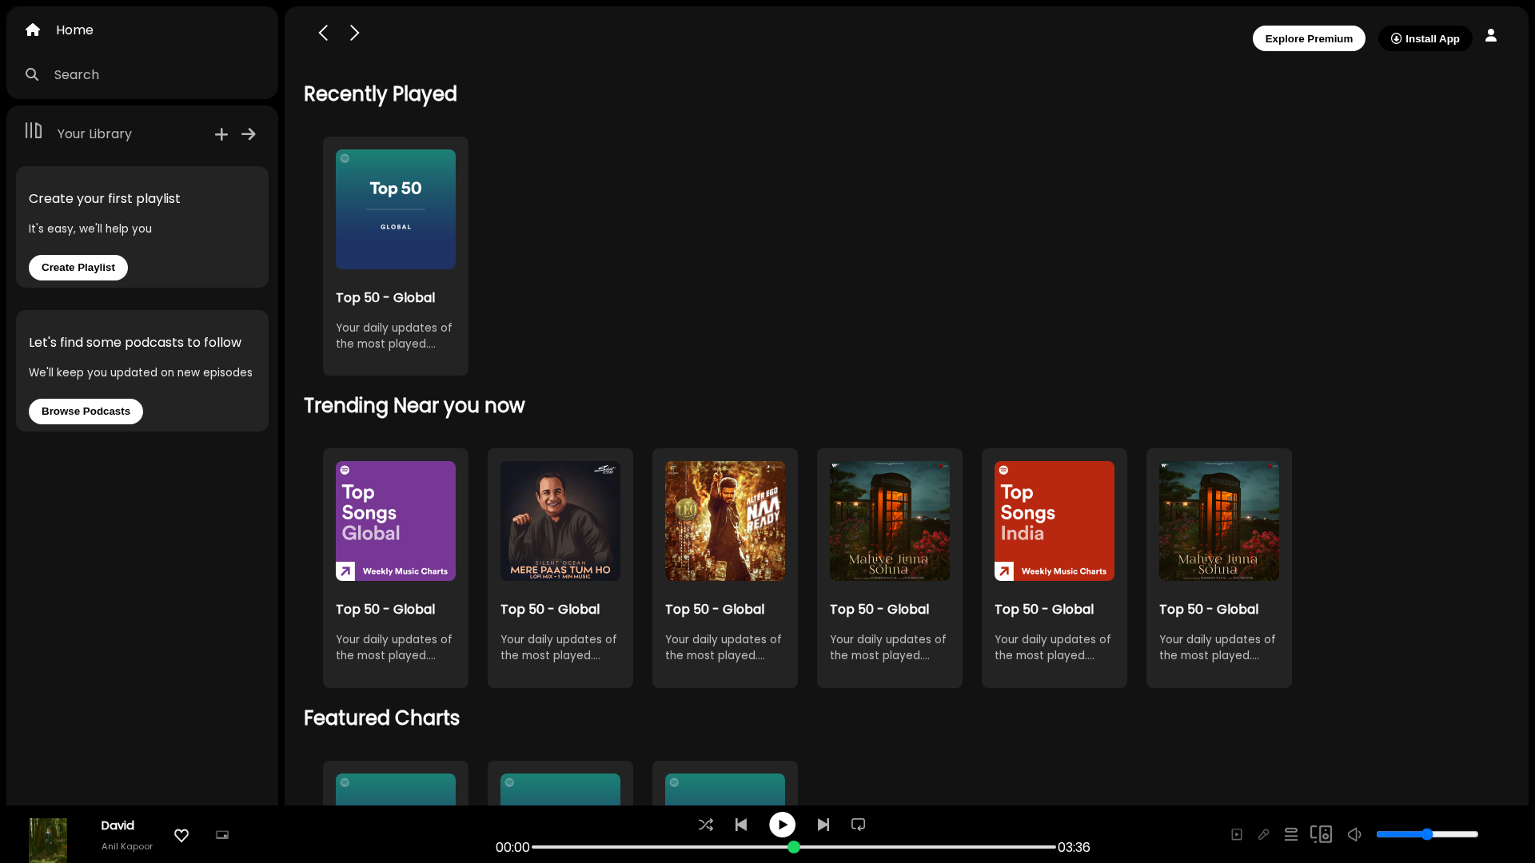The width and height of the screenshot is (1535, 863).
Task: Open the user profile icon
Action: (1491, 35)
